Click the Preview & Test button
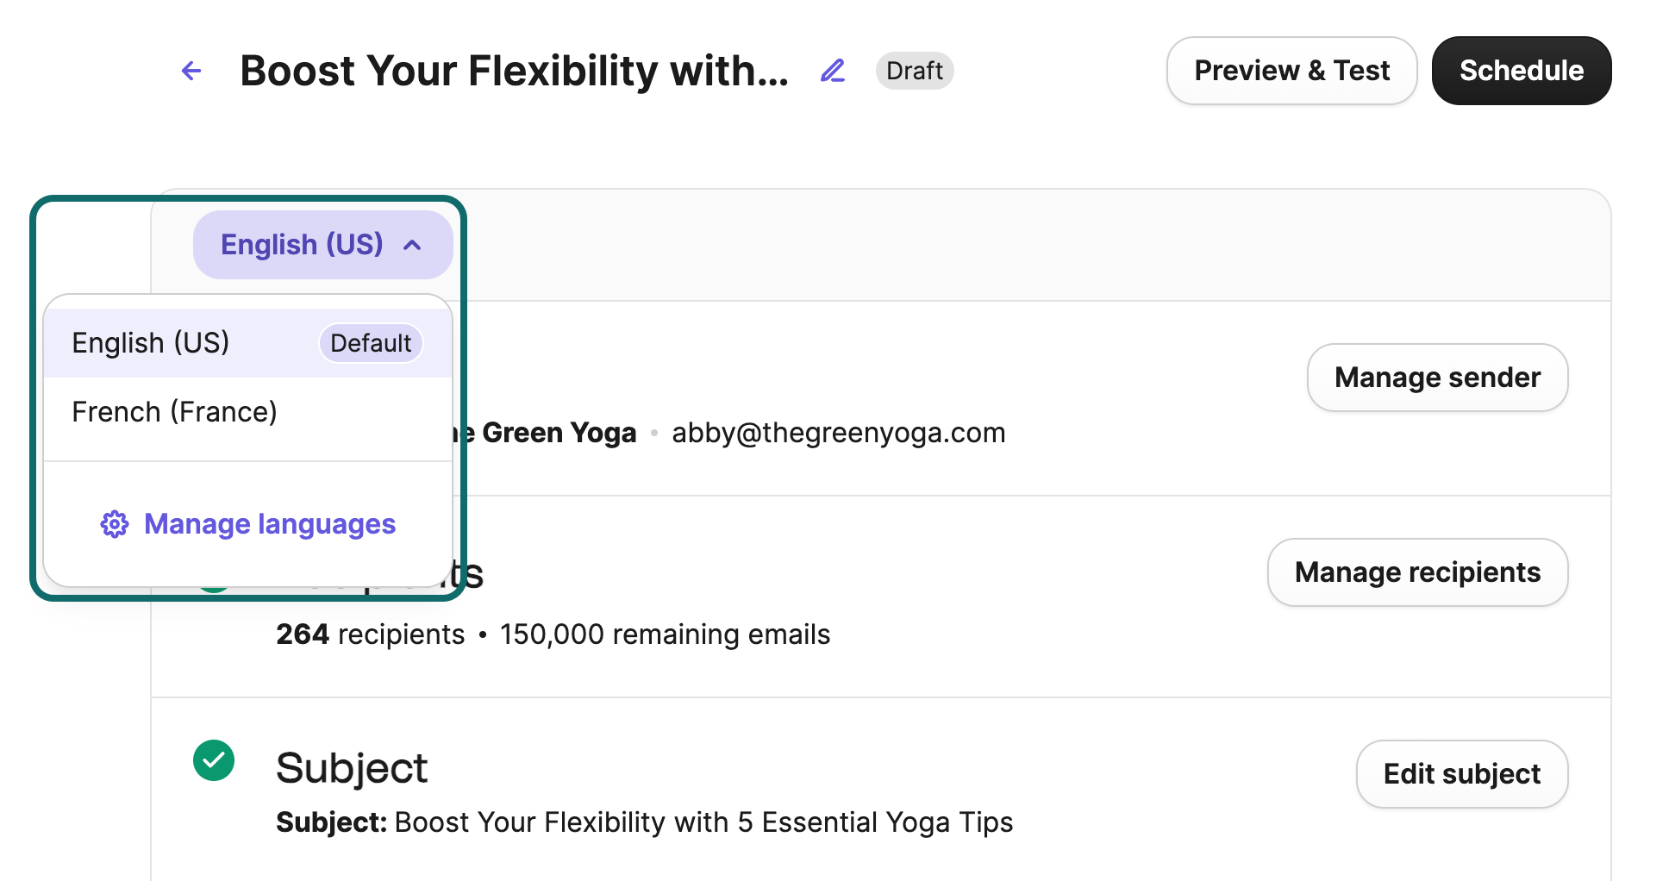This screenshot has width=1669, height=881. 1291,71
